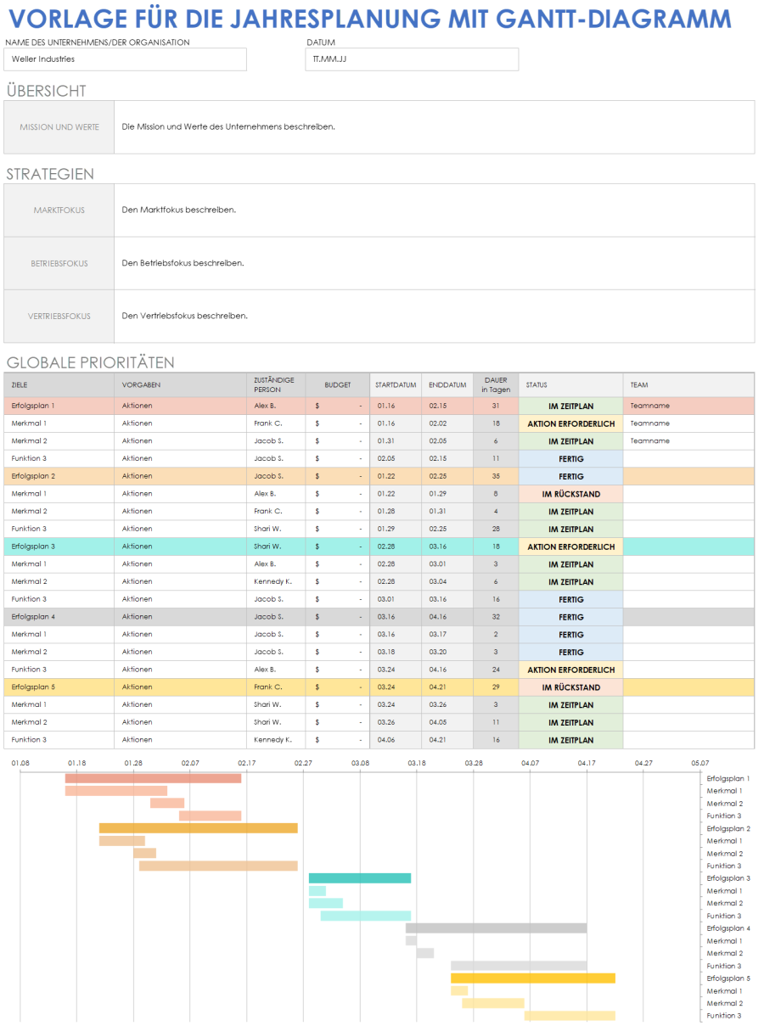
Task: Click the VORGABEN column header
Action: pyautogui.click(x=181, y=384)
